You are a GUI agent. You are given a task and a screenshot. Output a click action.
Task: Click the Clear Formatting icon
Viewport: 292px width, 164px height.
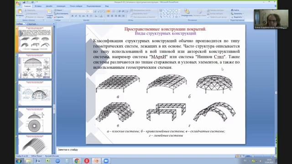click(103, 11)
